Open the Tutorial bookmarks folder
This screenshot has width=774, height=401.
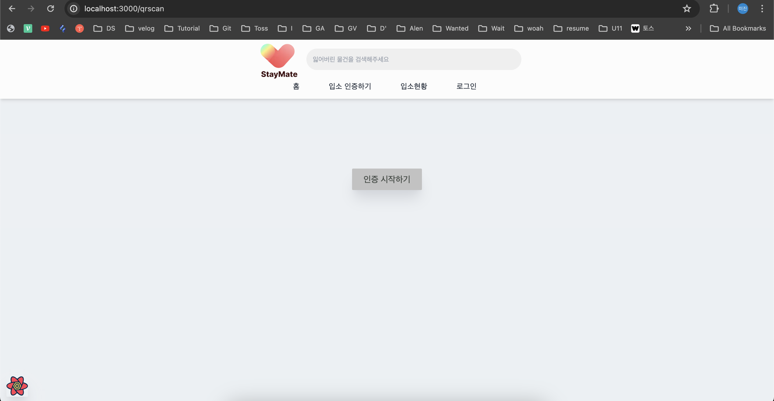click(x=182, y=28)
